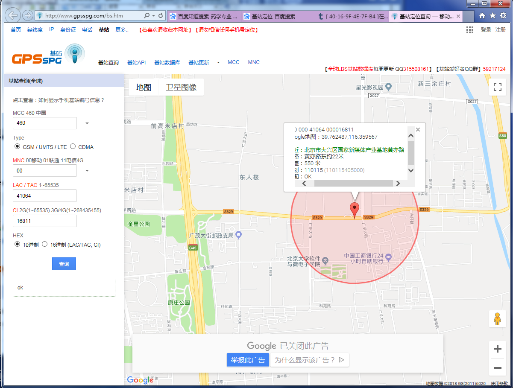
Task: Click into the LAC / TAC input field
Action: pyautogui.click(x=45, y=196)
